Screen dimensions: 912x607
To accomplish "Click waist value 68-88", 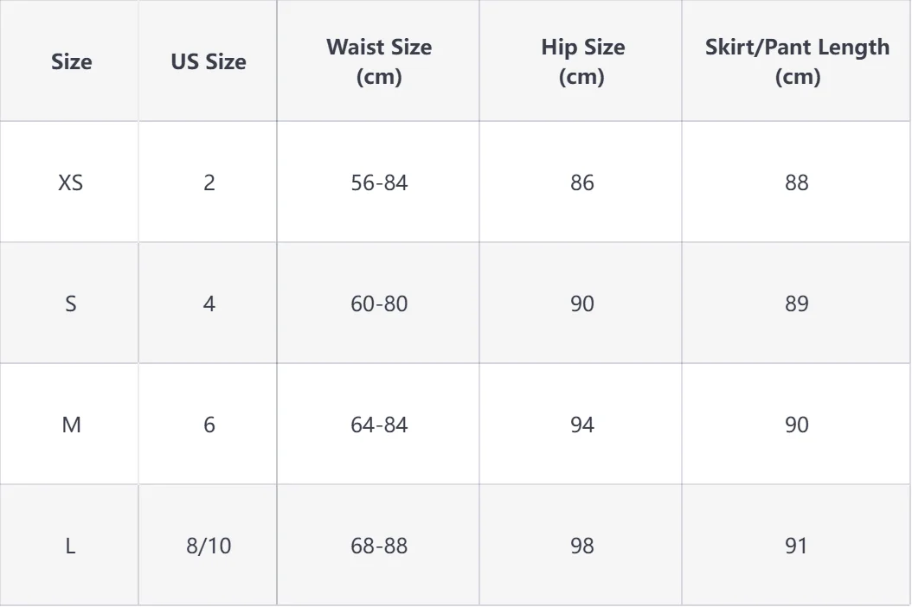I will coord(379,546).
